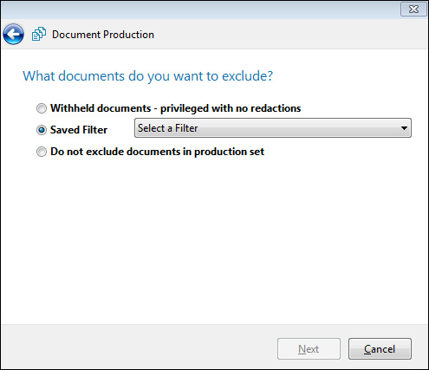Click the Document Production pages icon
This screenshot has width=429, height=370.
tap(39, 34)
